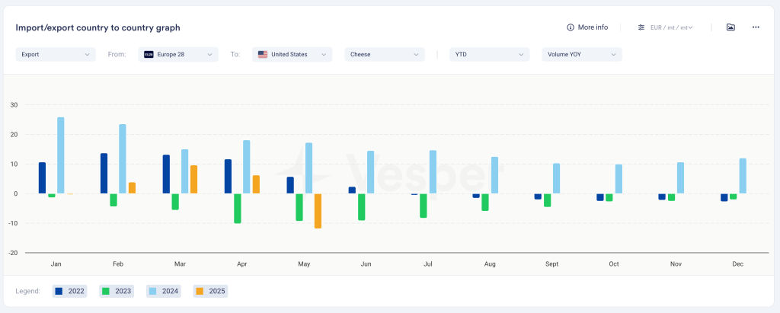Open the Cheese product dropdown

tap(385, 54)
